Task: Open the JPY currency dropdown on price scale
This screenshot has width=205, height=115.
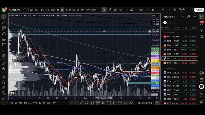Action: pos(156,16)
